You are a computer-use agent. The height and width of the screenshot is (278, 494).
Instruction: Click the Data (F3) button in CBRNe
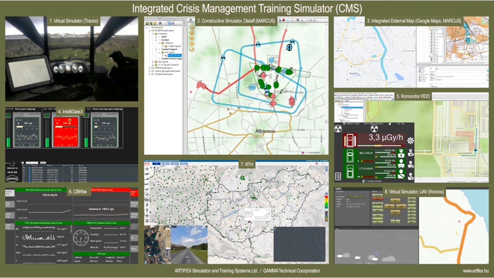point(9,216)
